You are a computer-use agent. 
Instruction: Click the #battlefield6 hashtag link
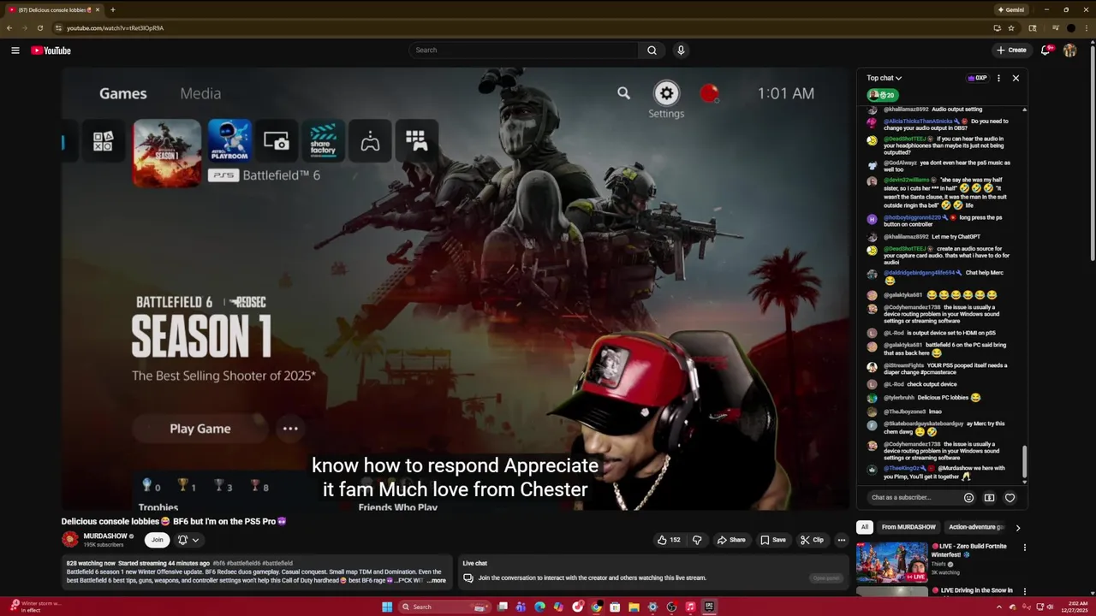click(x=244, y=564)
